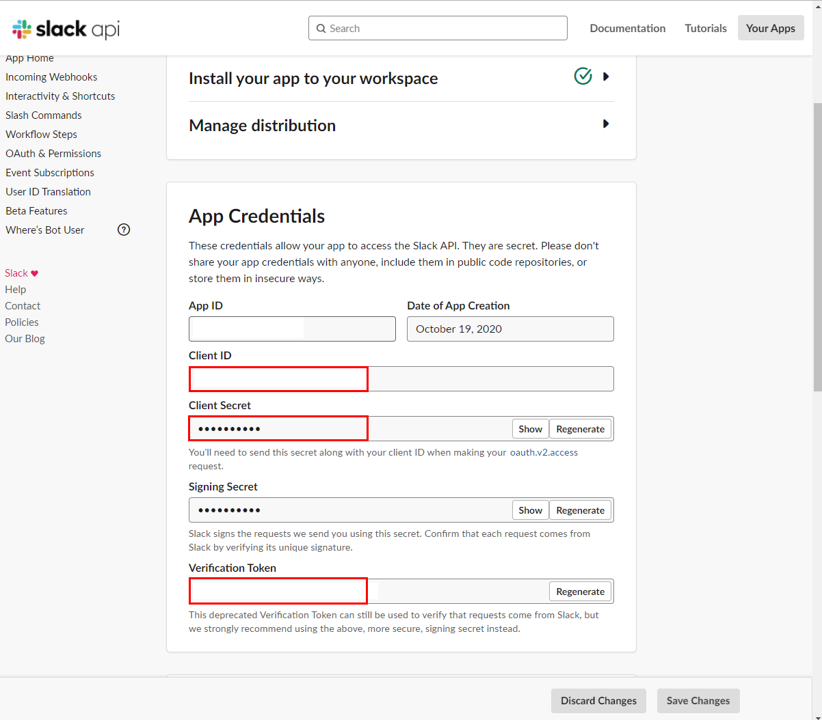Click the Slack API logo
The height and width of the screenshot is (720, 822).
pos(66,29)
